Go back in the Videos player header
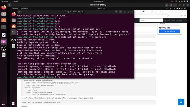This screenshot has width=190, height=107. point(9,5)
